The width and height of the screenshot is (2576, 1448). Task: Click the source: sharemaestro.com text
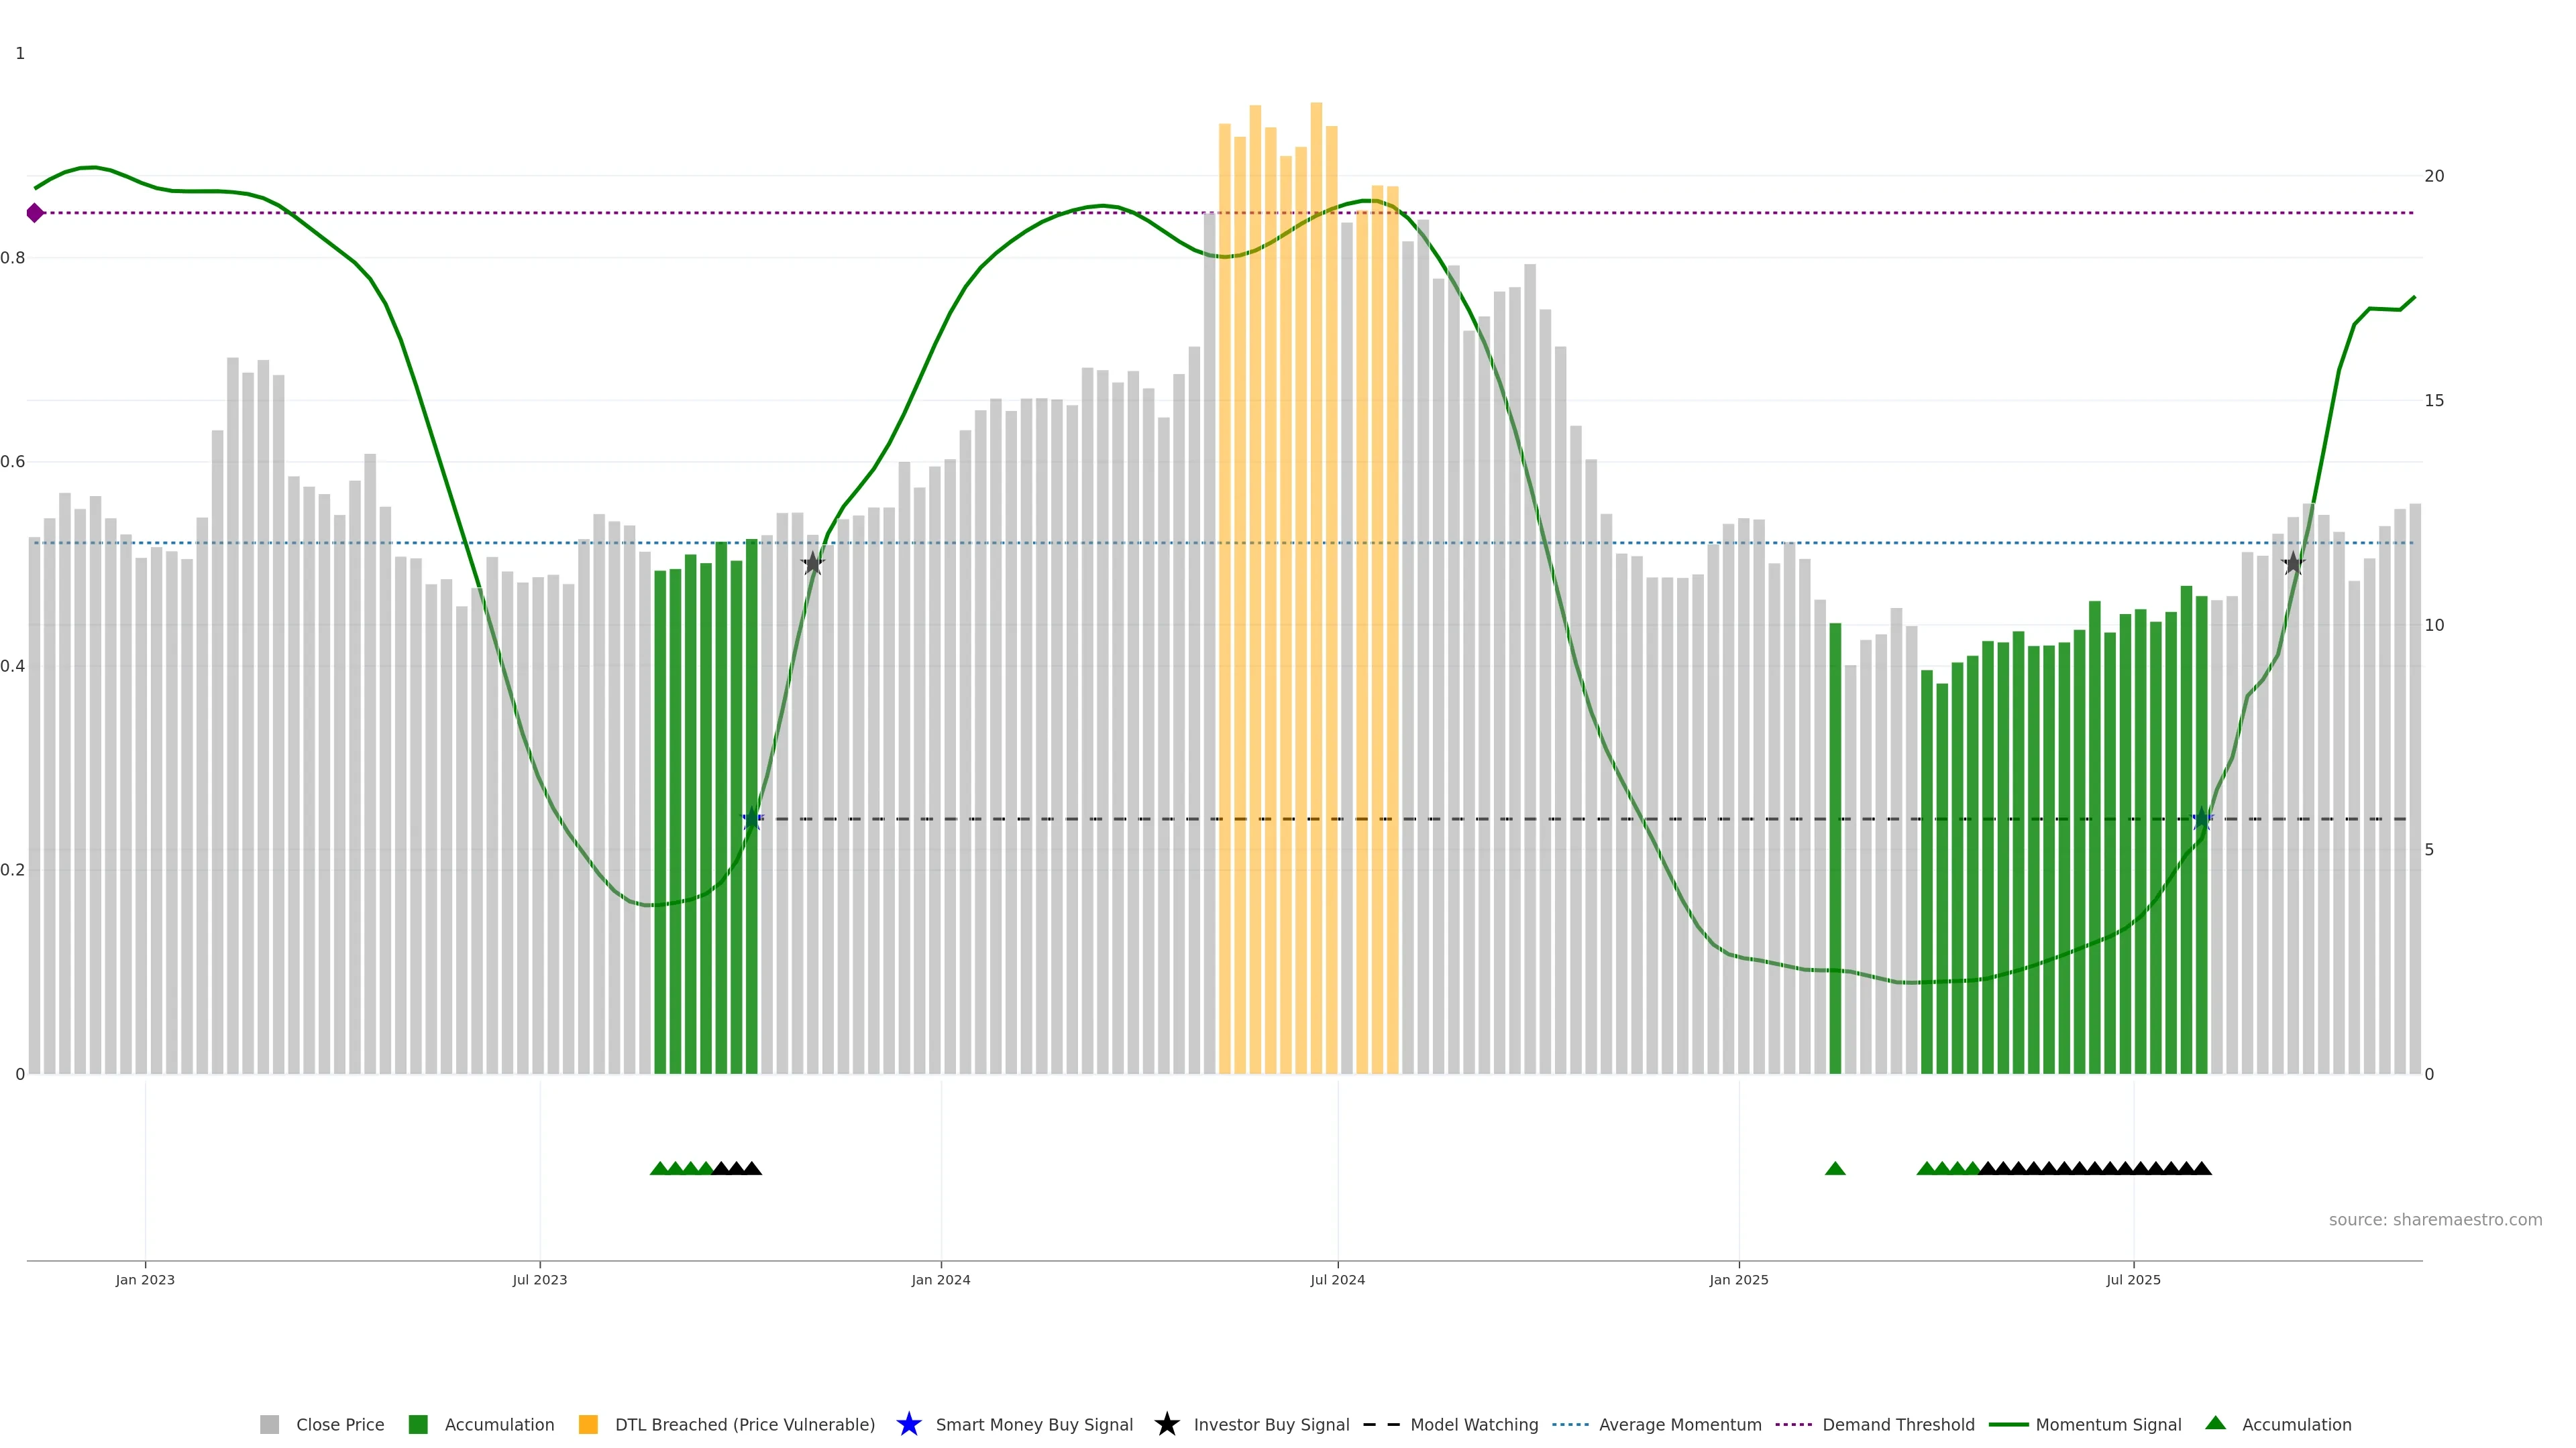click(x=2435, y=1220)
